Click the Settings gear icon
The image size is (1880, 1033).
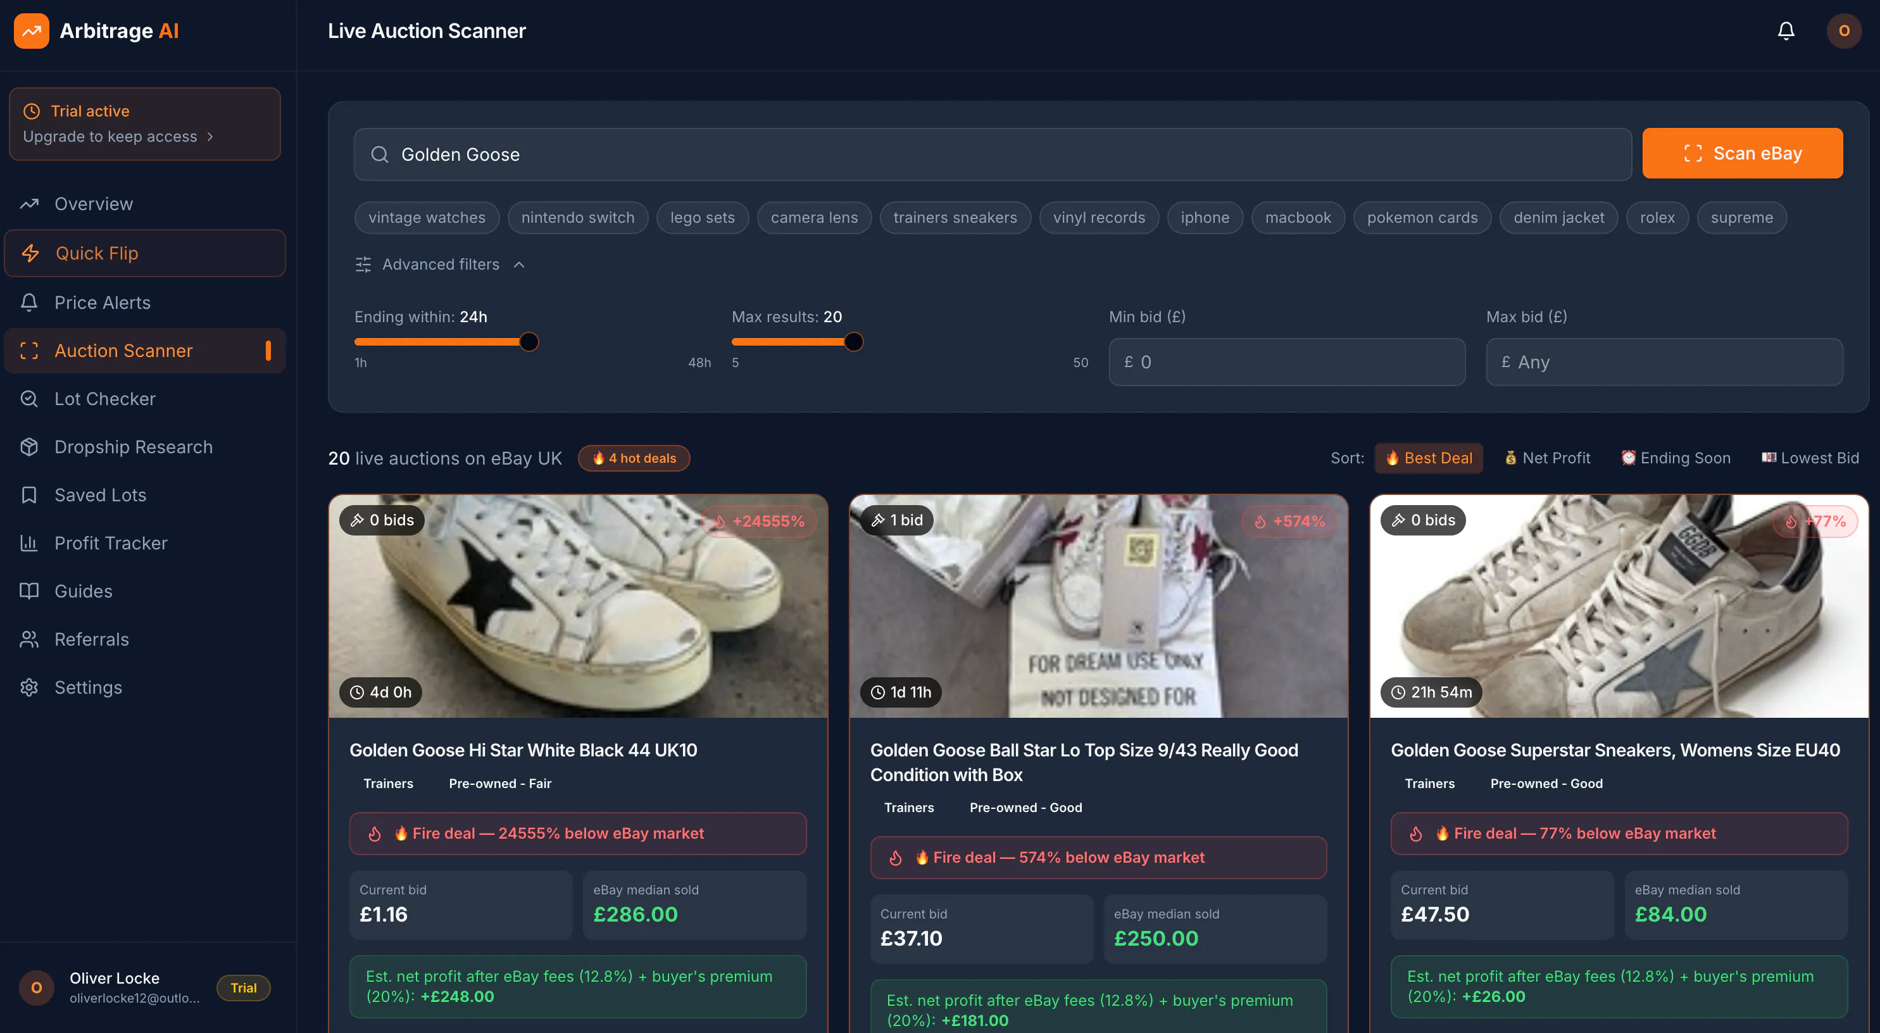click(29, 687)
